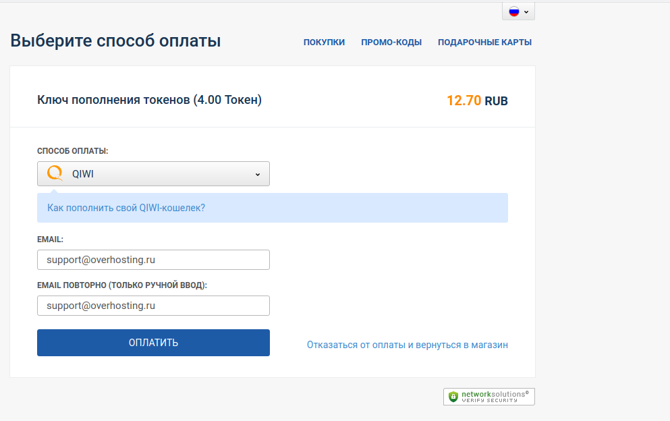The height and width of the screenshot is (421, 670).
Task: Open the ПОКУПКИ tab
Action: (324, 43)
